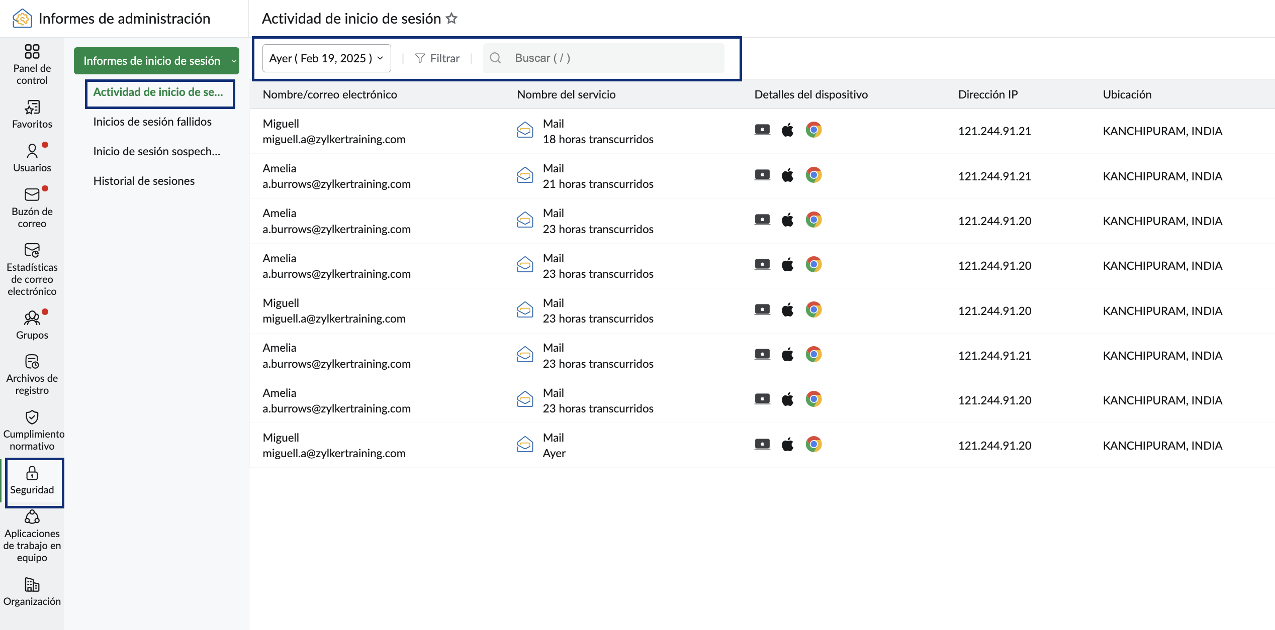
Task: Go to Usuarios section
Action: [x=32, y=158]
